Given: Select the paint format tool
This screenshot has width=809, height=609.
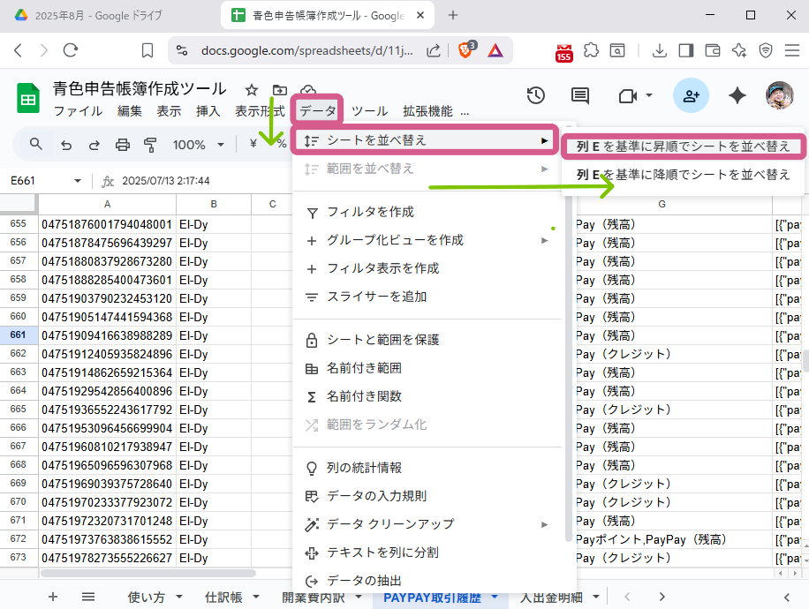Looking at the screenshot, I should click(150, 144).
